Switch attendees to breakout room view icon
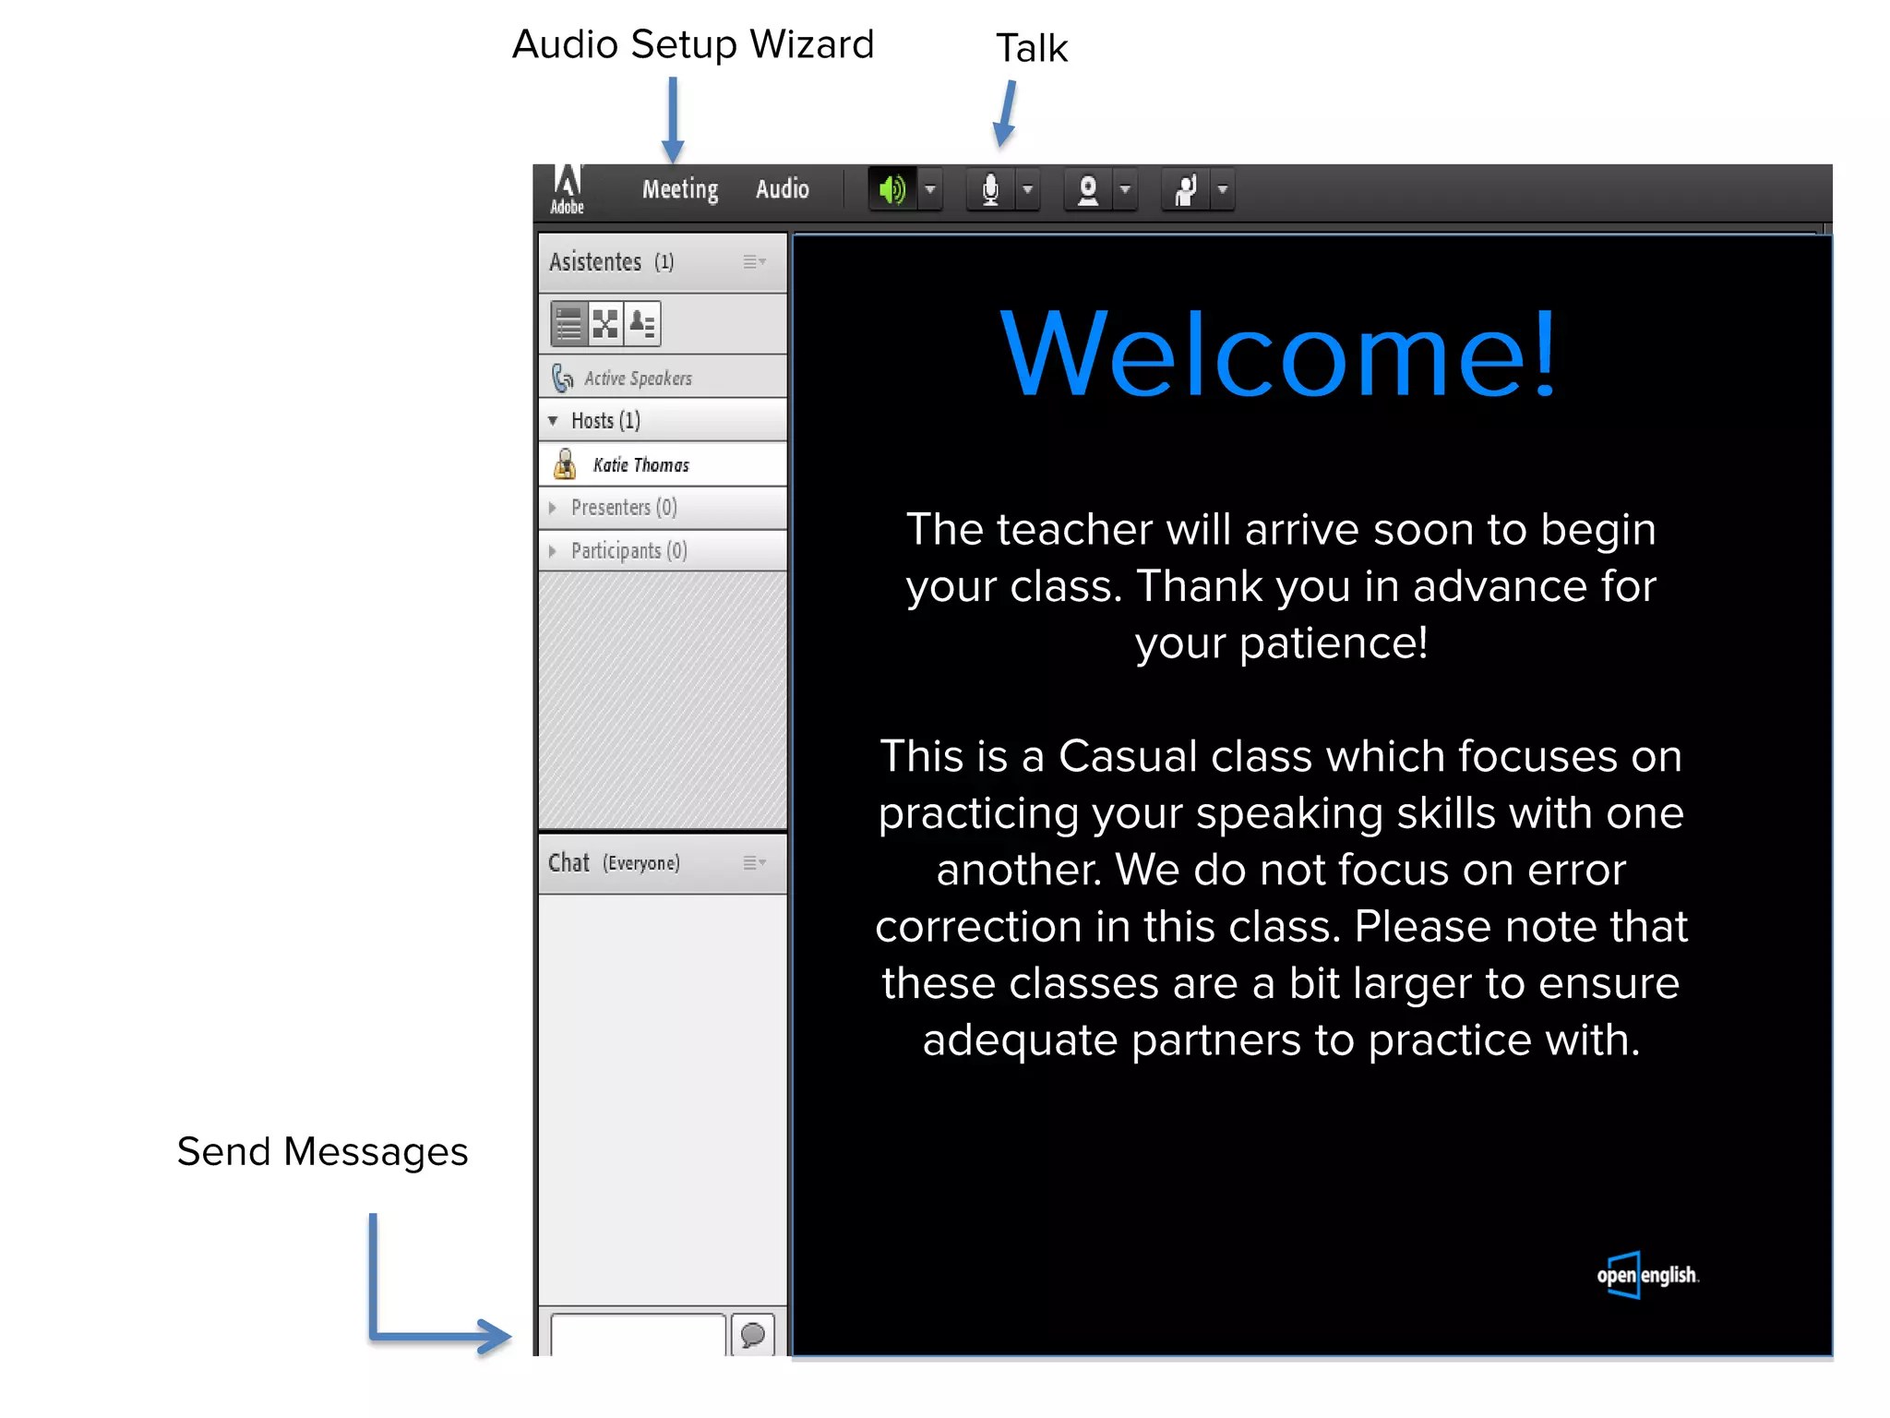The height and width of the screenshot is (1418, 1890). click(605, 324)
